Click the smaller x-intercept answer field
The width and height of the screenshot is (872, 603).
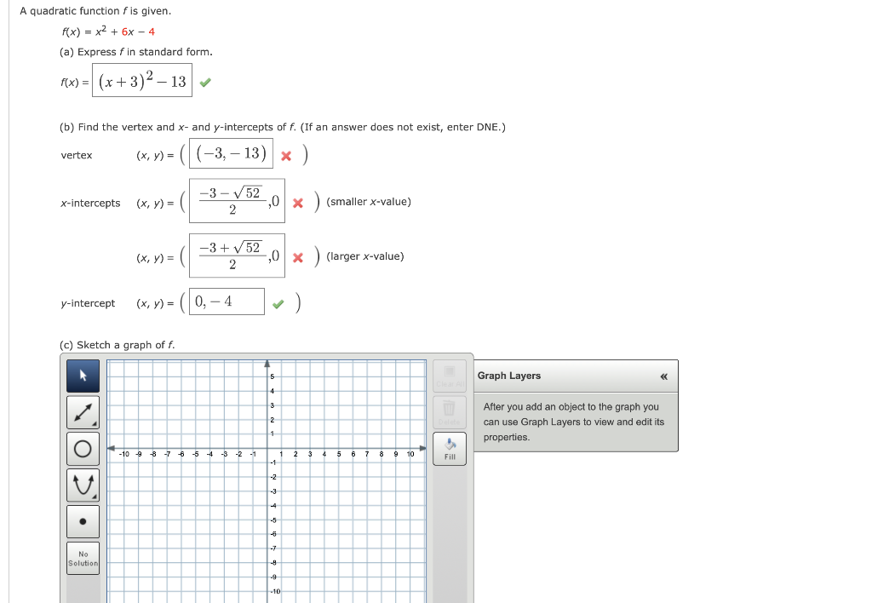coord(235,202)
